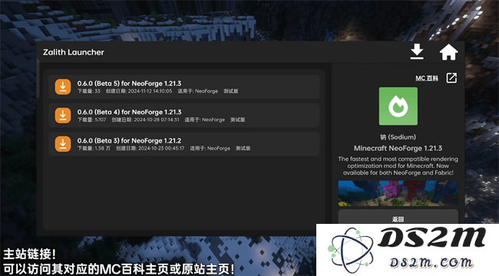The image size is (499, 276).
Task: Open external link icon next to MC 百科
Action: point(451,78)
